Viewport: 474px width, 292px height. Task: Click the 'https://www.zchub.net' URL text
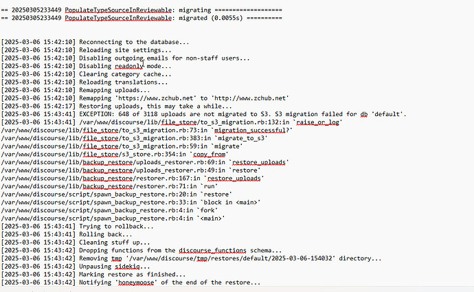pos(155,98)
